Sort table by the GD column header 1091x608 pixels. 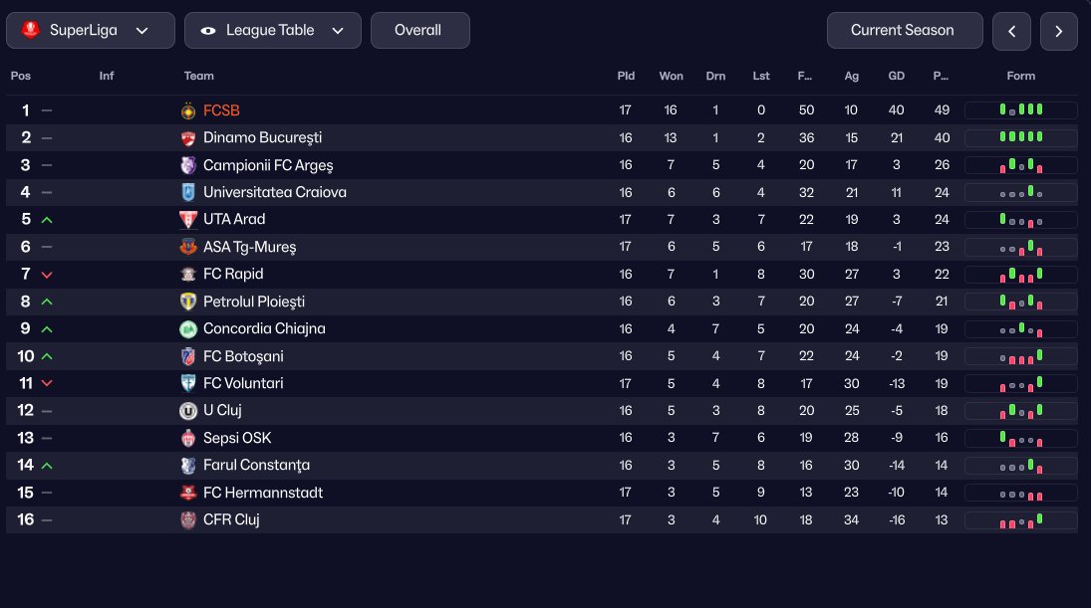(896, 77)
